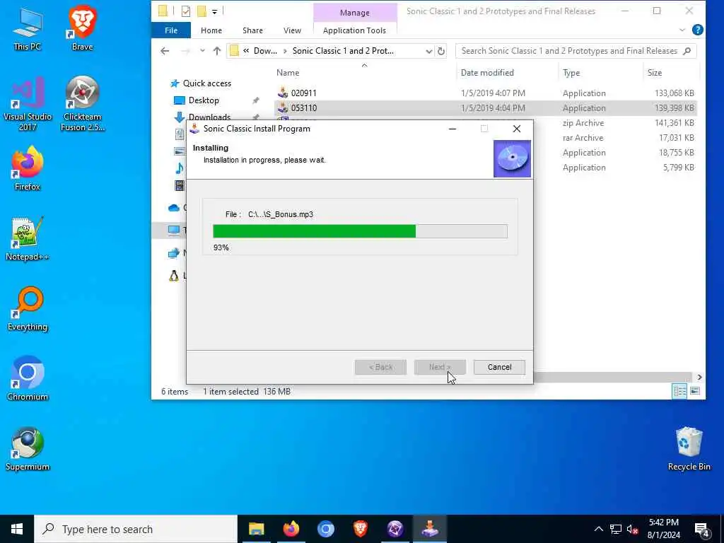
Task: Click the Manage contextual tab
Action: click(x=355, y=13)
